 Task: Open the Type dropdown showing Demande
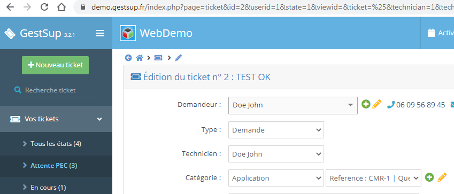coord(276,130)
